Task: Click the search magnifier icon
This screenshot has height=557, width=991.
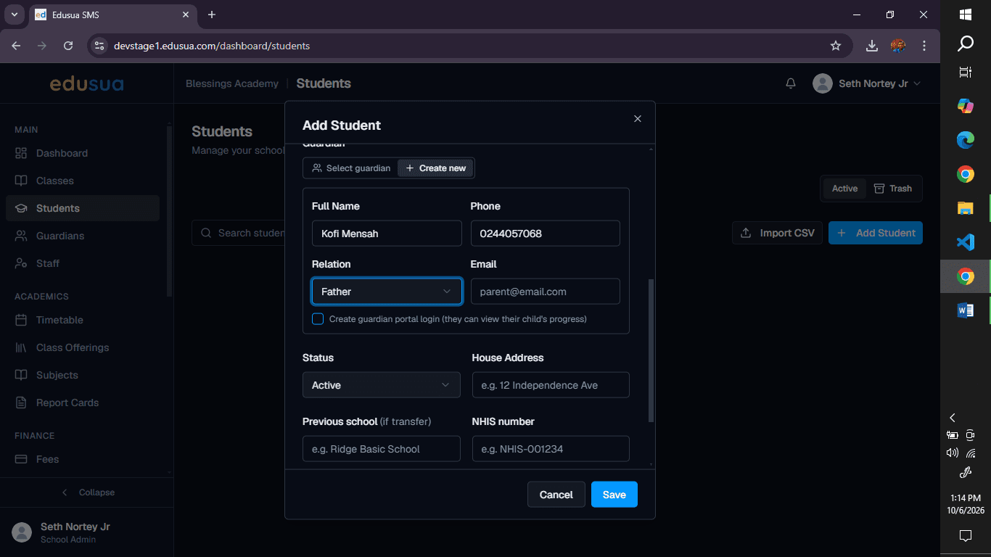Action: coord(205,233)
